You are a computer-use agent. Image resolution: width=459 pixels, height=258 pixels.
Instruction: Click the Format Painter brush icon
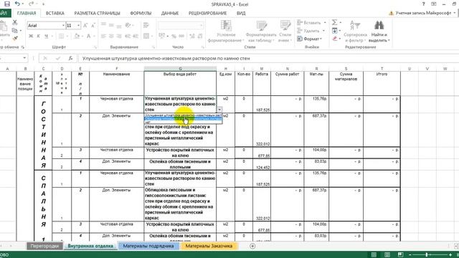tap(15, 38)
